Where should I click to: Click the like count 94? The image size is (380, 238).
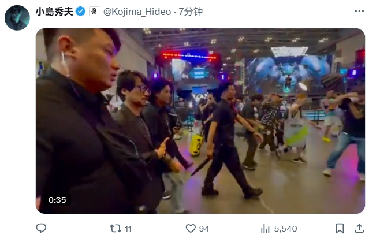click(x=204, y=229)
